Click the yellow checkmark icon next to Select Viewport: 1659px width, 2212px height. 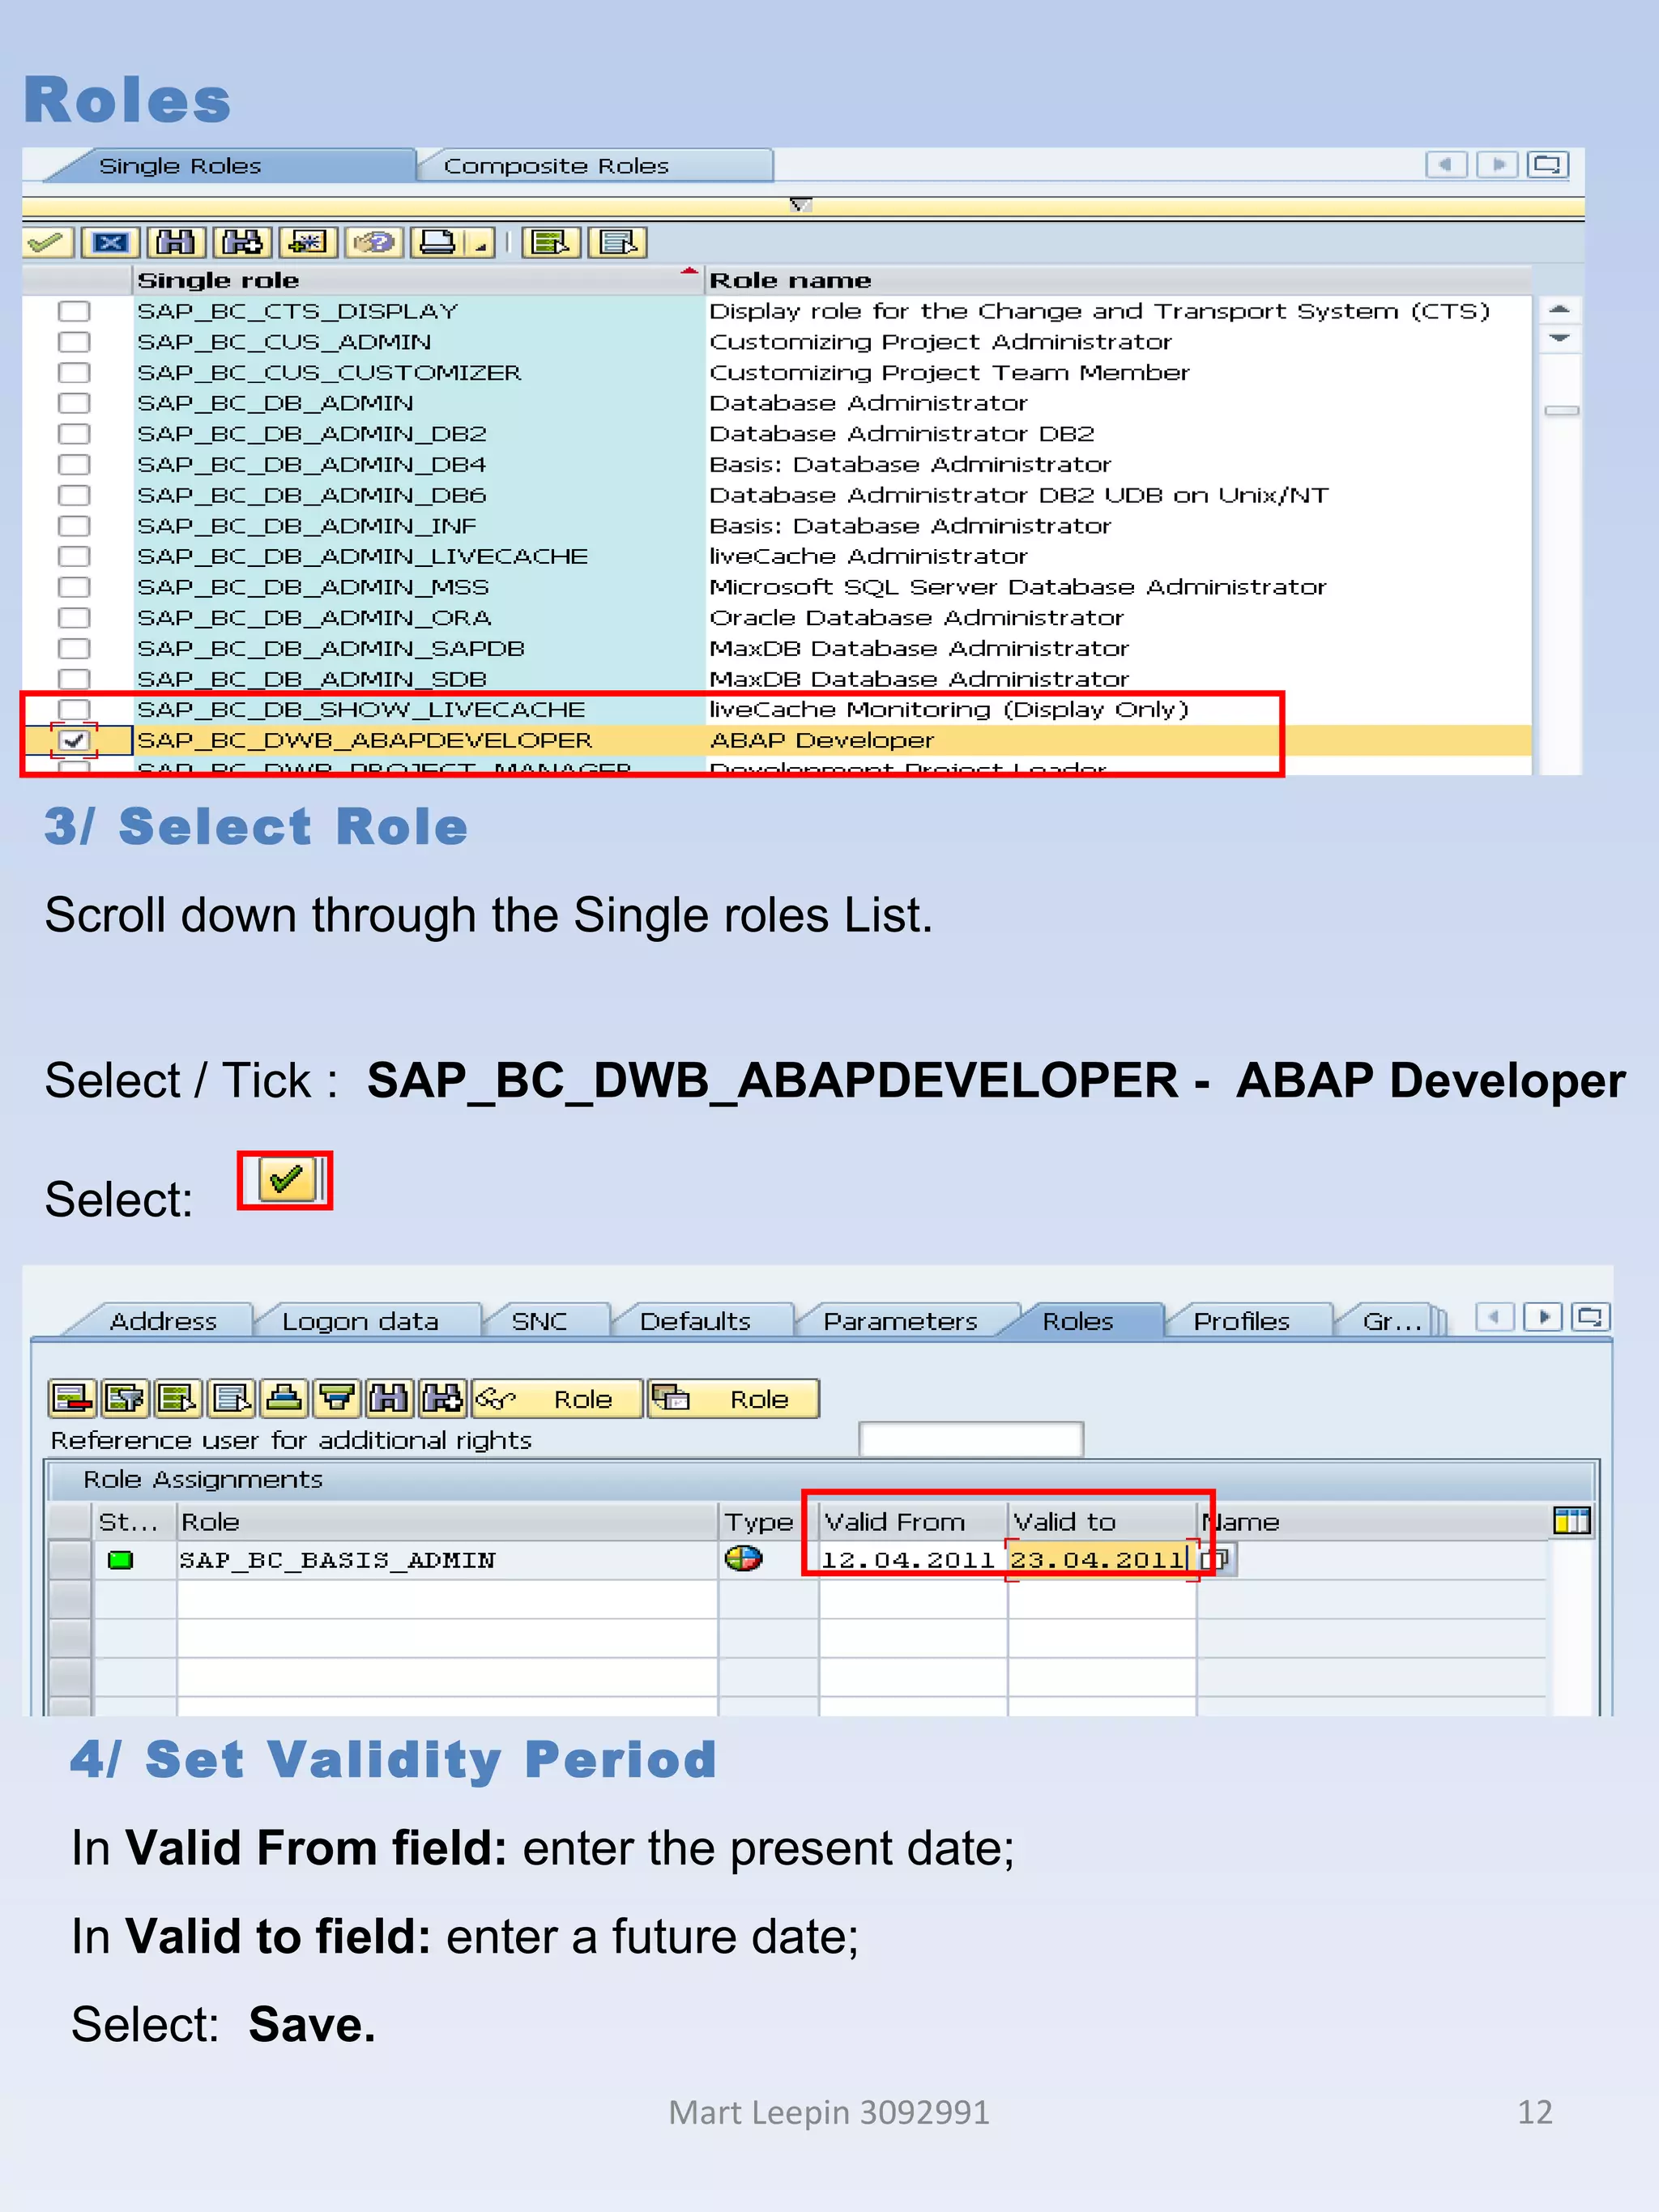(x=286, y=1180)
